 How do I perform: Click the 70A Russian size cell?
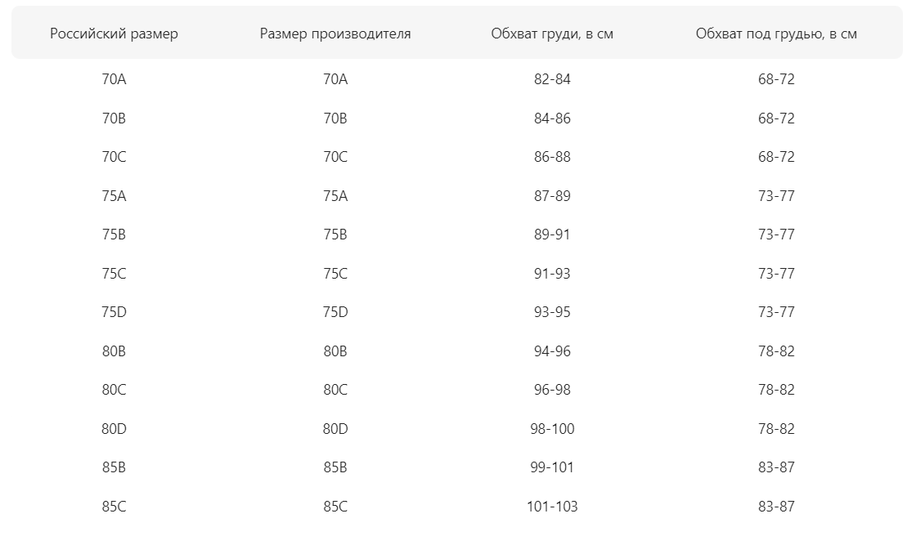[114, 79]
